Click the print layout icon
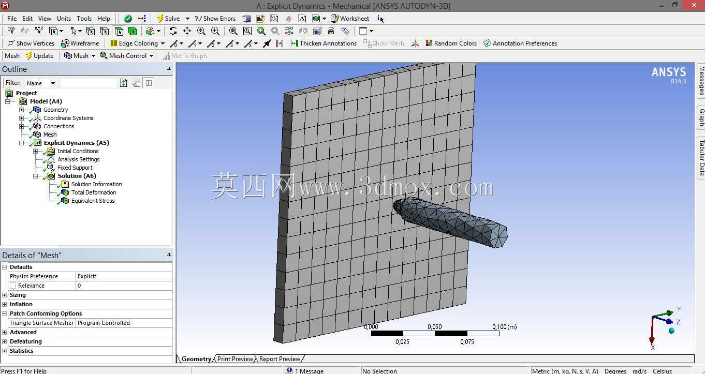Screen dimensions: 705x374 click(331, 31)
